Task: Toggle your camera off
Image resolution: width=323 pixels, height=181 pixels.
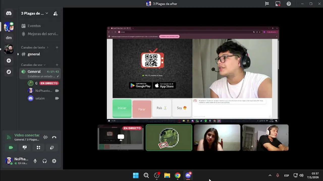Action: click(x=11, y=148)
